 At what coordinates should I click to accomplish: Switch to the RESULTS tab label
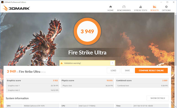tap(154, 10)
